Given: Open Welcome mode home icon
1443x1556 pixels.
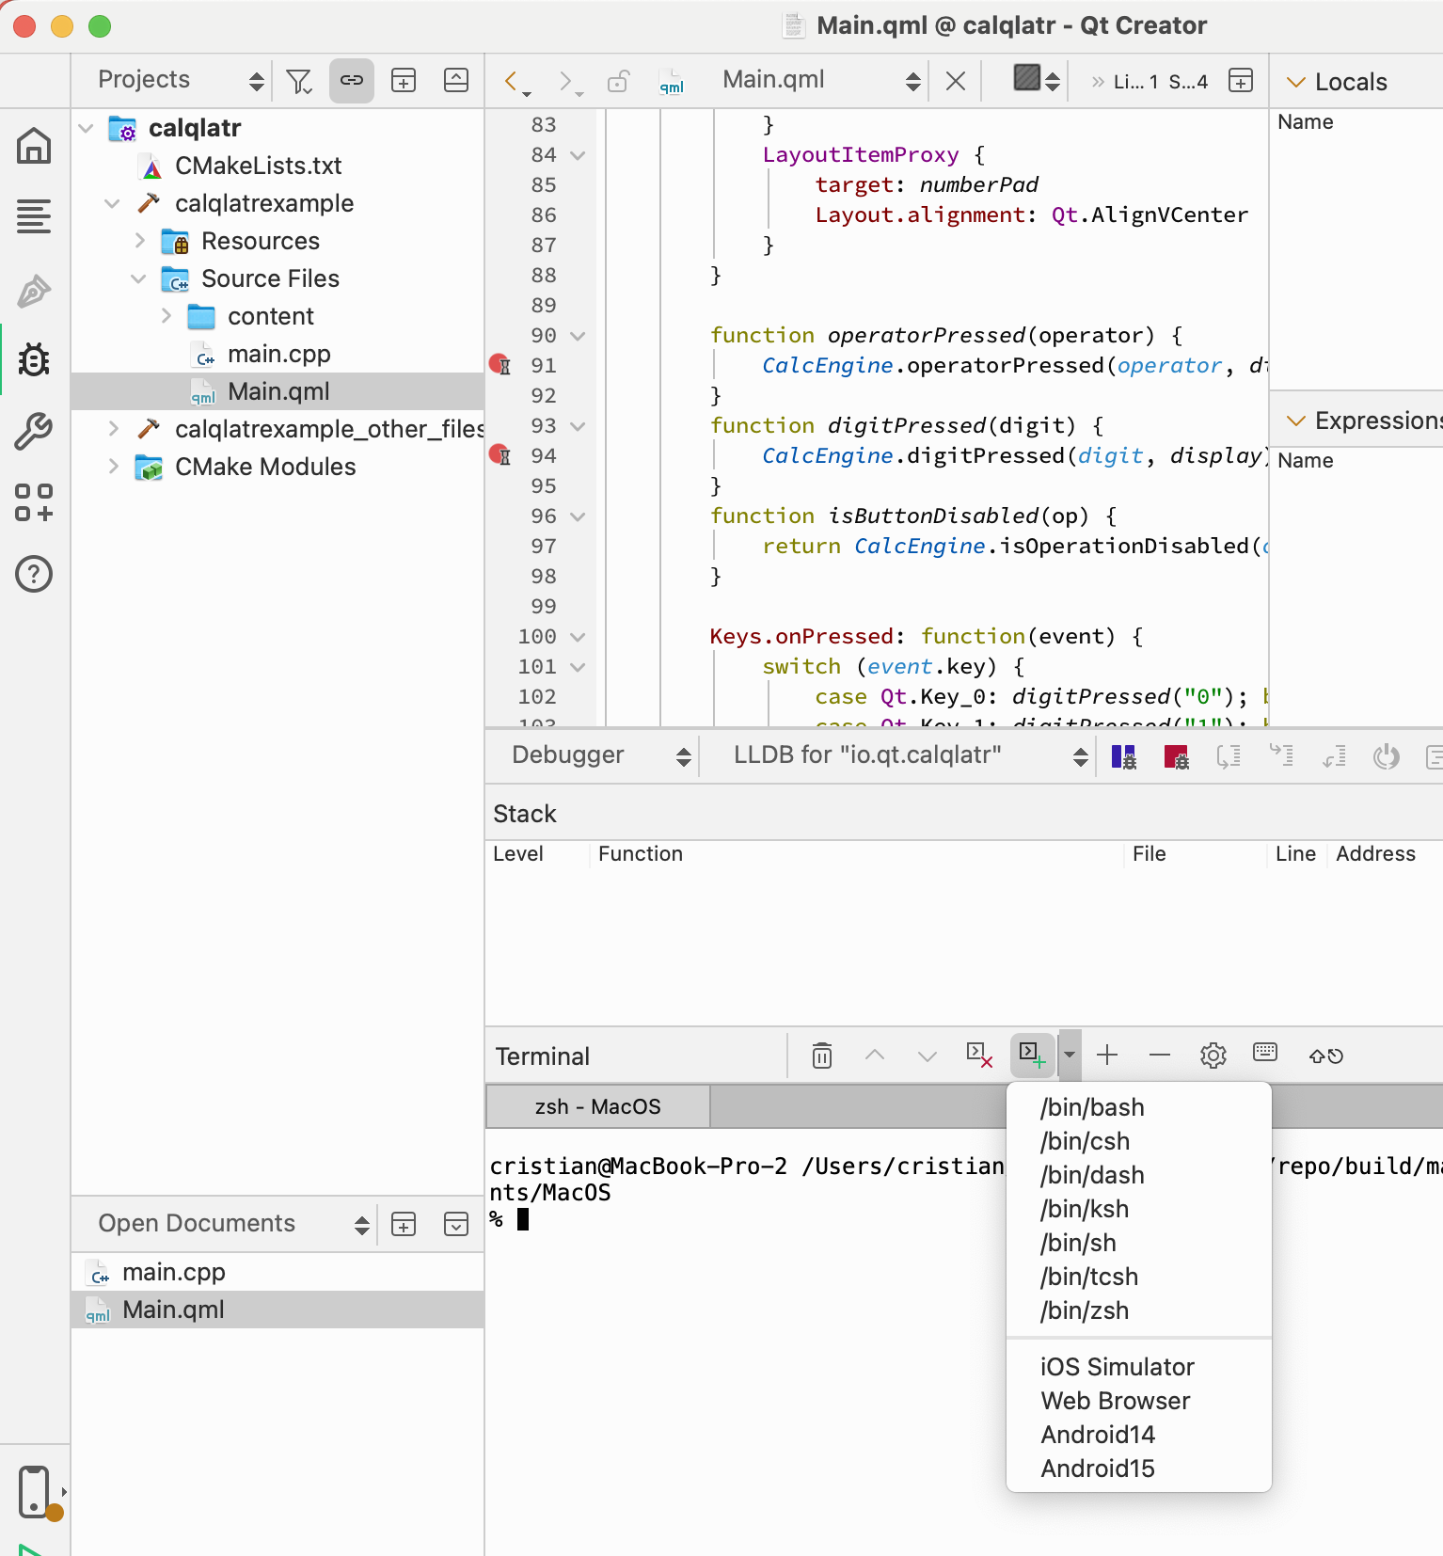Looking at the screenshot, I should tap(34, 146).
